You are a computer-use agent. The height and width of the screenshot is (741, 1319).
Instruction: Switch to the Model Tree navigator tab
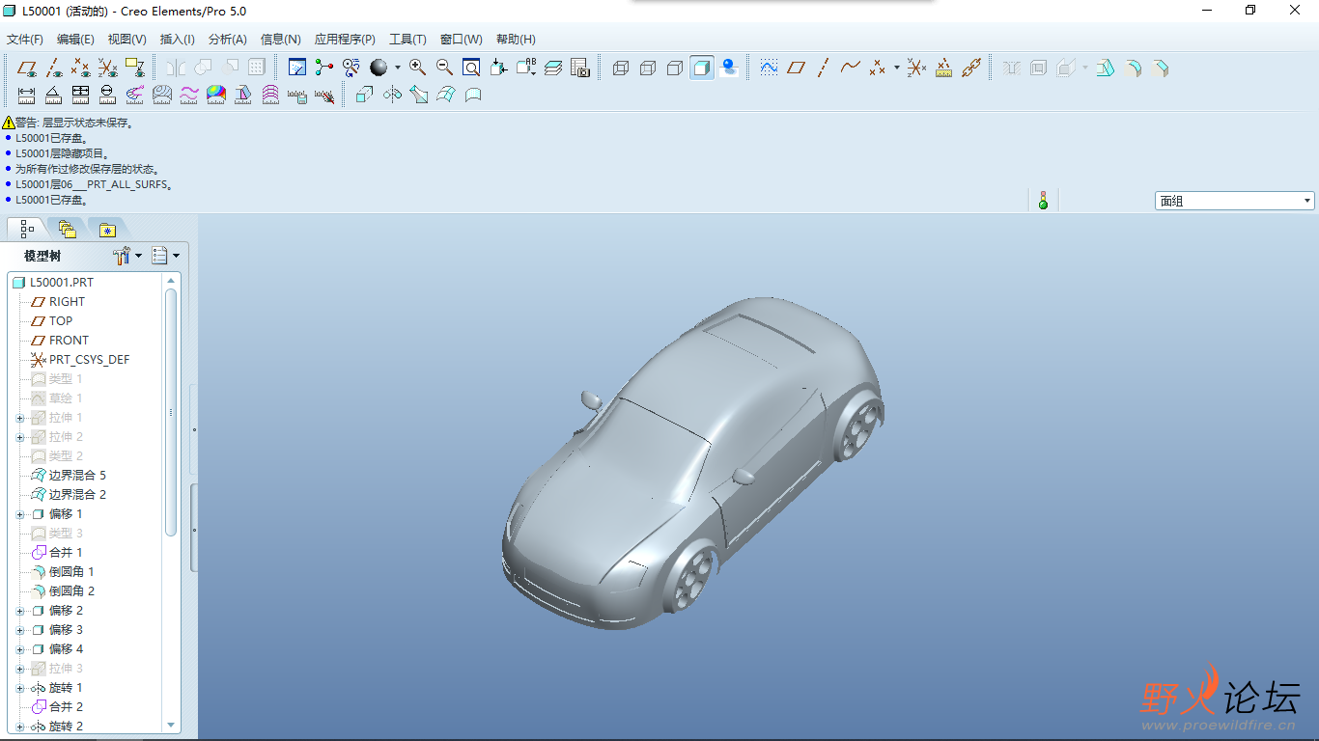[27, 229]
